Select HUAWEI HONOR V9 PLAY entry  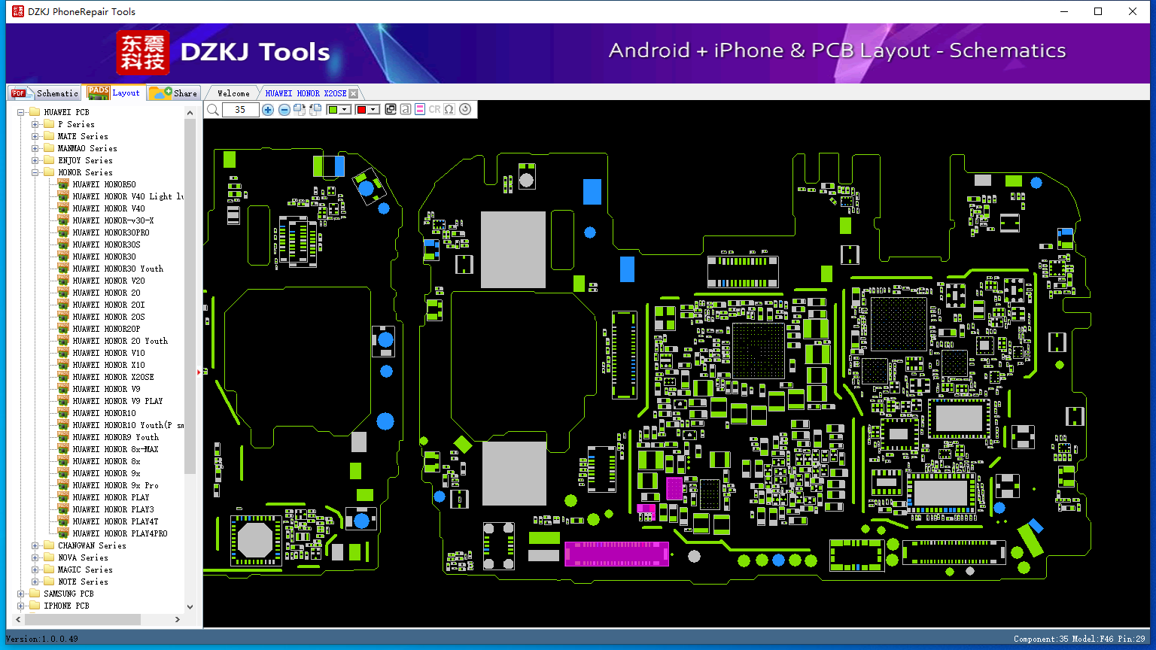[117, 401]
